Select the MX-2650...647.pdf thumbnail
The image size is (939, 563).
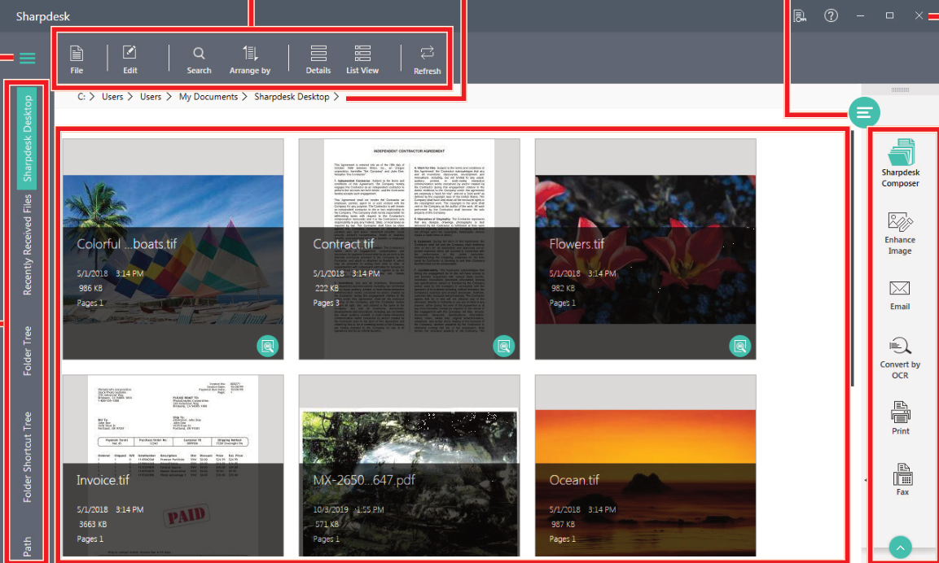point(409,465)
